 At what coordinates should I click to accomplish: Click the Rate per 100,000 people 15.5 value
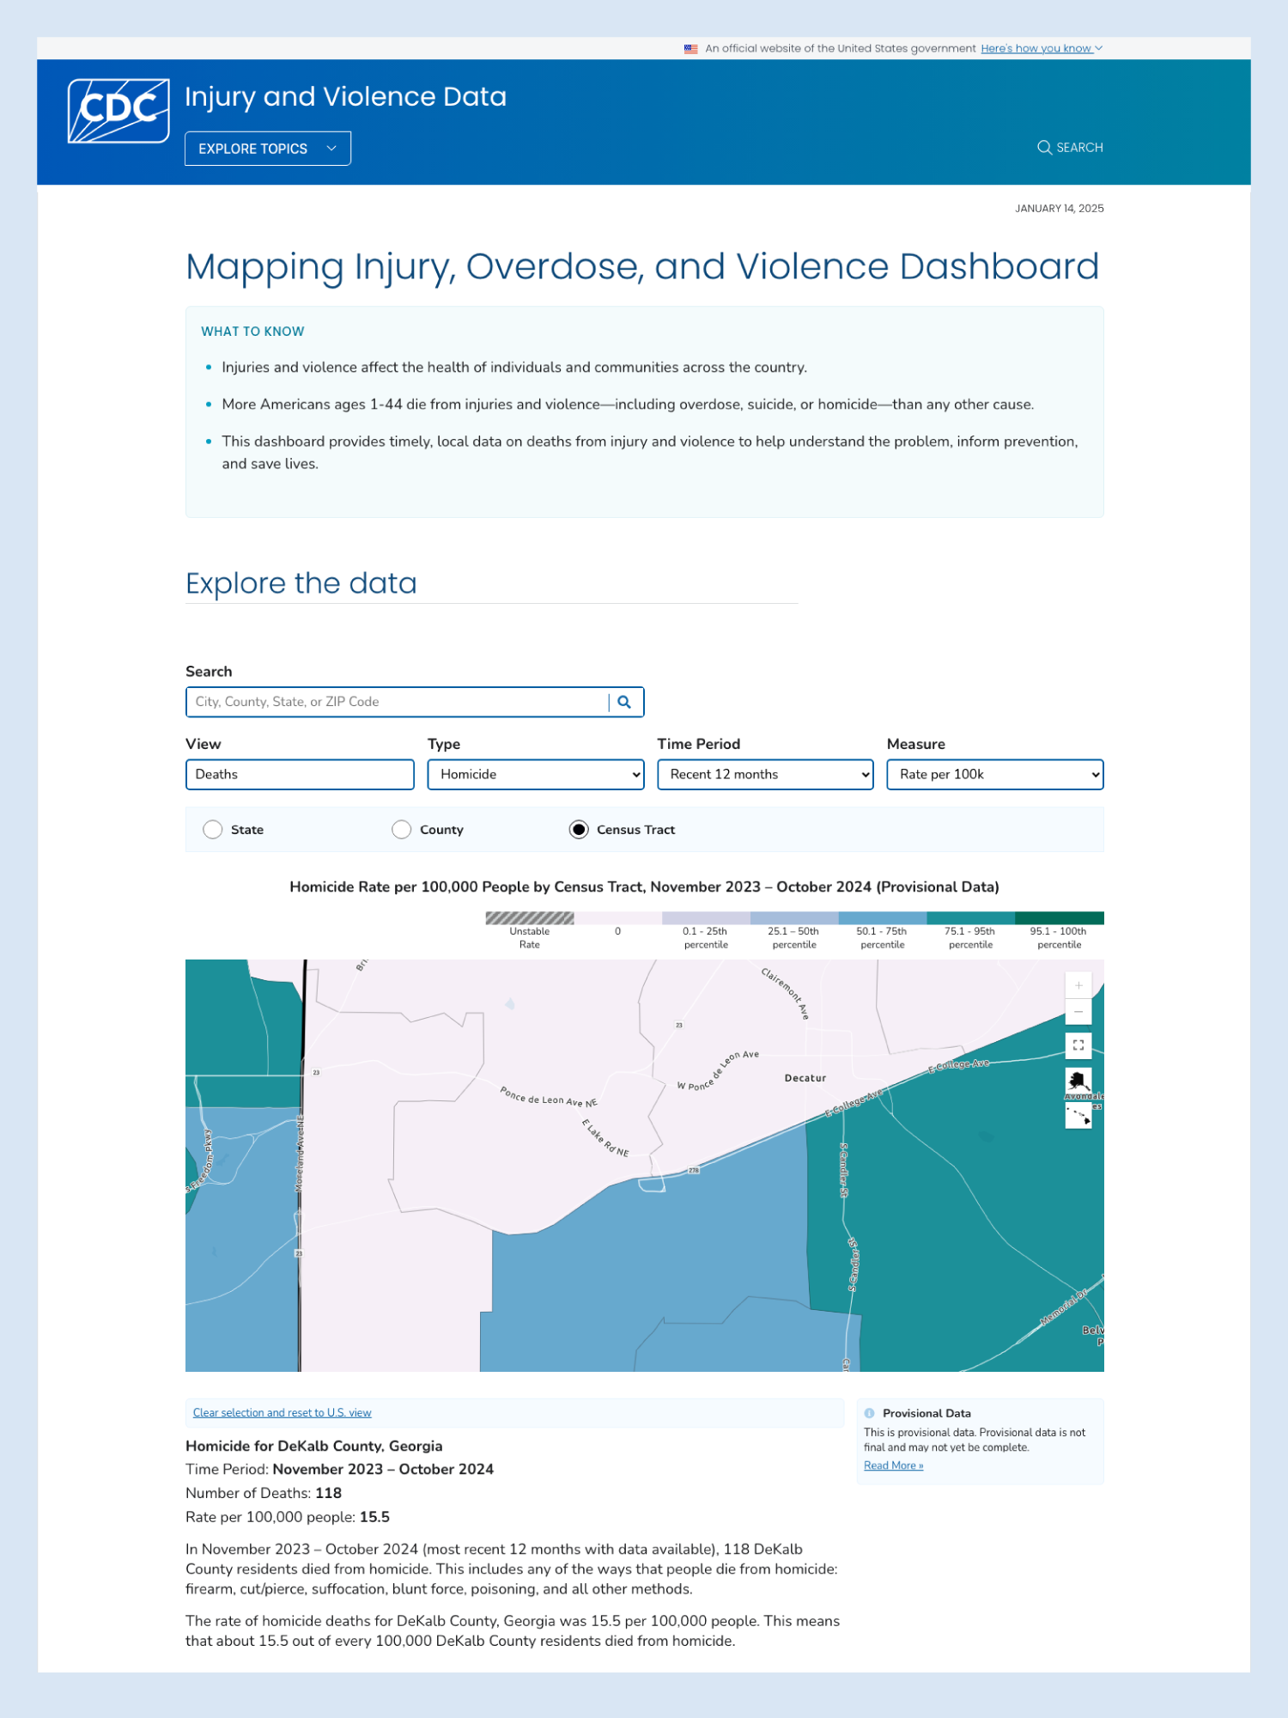374,1518
